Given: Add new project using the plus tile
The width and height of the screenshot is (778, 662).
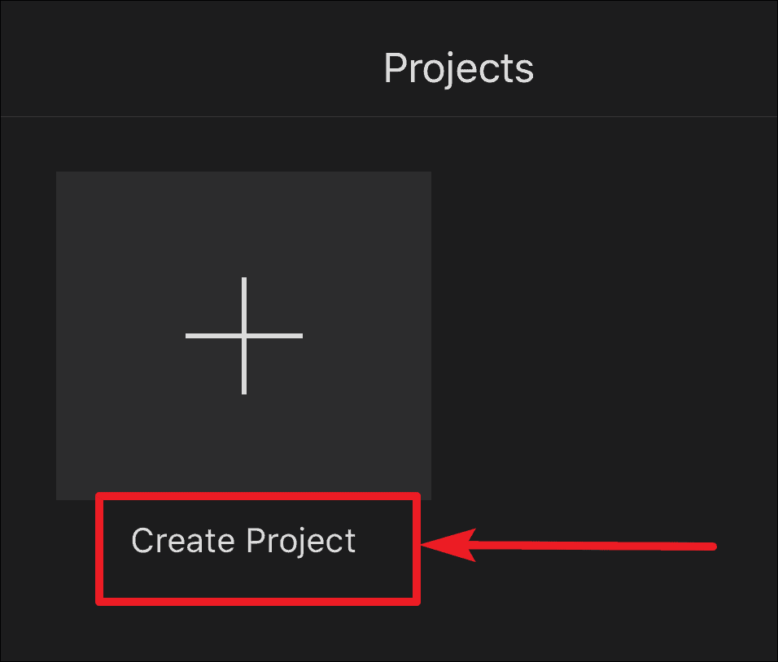Looking at the screenshot, I should tap(243, 336).
